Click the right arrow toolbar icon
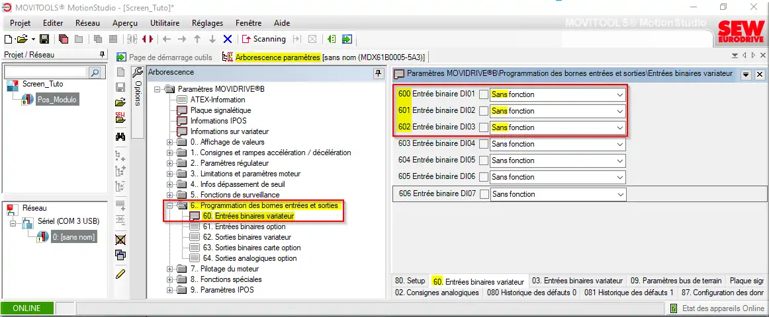The height and width of the screenshot is (317, 769). tap(182, 39)
